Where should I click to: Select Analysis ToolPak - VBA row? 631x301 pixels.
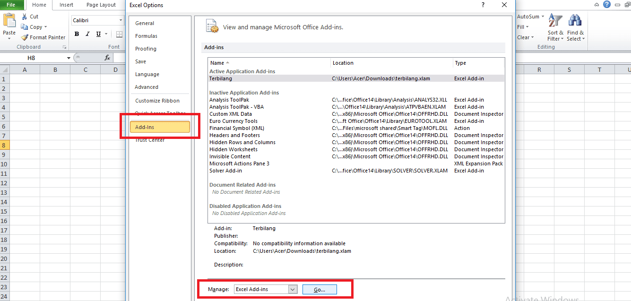[356, 107]
